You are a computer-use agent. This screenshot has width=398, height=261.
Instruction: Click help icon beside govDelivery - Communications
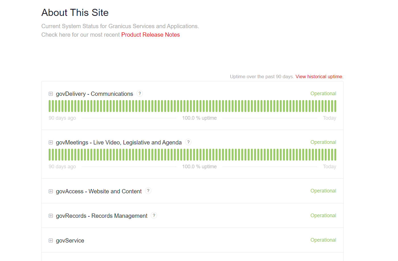(140, 94)
